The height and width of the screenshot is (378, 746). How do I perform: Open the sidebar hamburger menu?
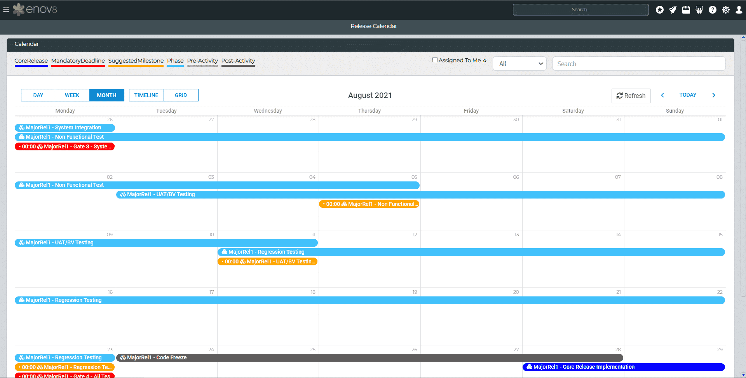coord(6,10)
